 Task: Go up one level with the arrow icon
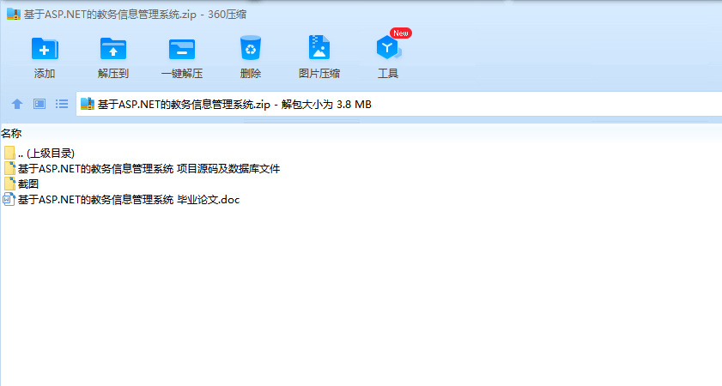pos(17,104)
